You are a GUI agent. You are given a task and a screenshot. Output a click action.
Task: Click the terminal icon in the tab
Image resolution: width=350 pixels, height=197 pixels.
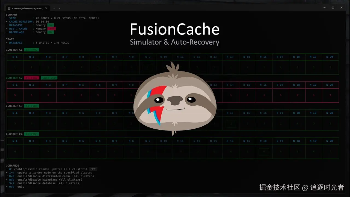pos(9,8)
